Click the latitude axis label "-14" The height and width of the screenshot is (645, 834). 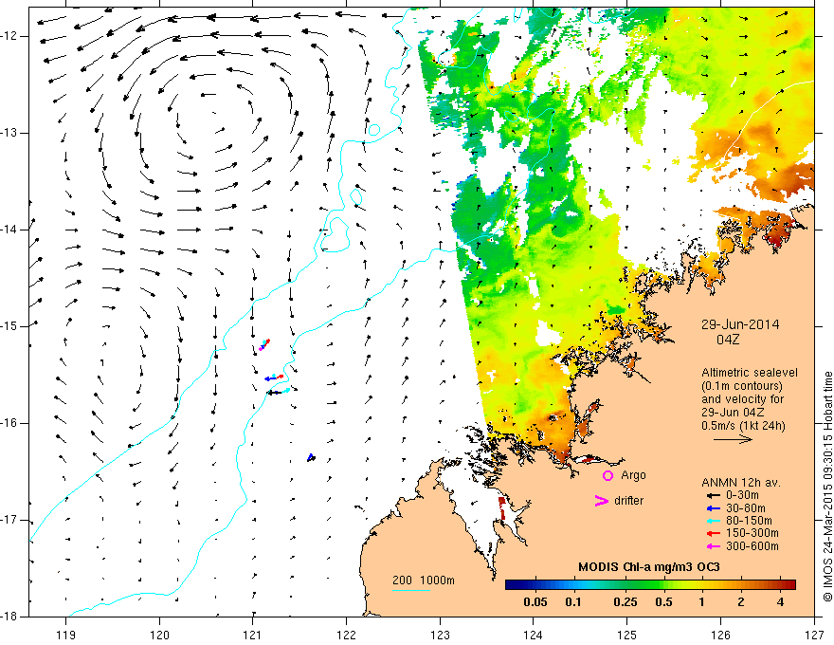[x=10, y=230]
